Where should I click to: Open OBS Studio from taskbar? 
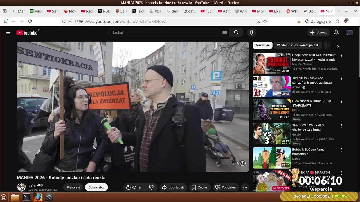click(49, 198)
